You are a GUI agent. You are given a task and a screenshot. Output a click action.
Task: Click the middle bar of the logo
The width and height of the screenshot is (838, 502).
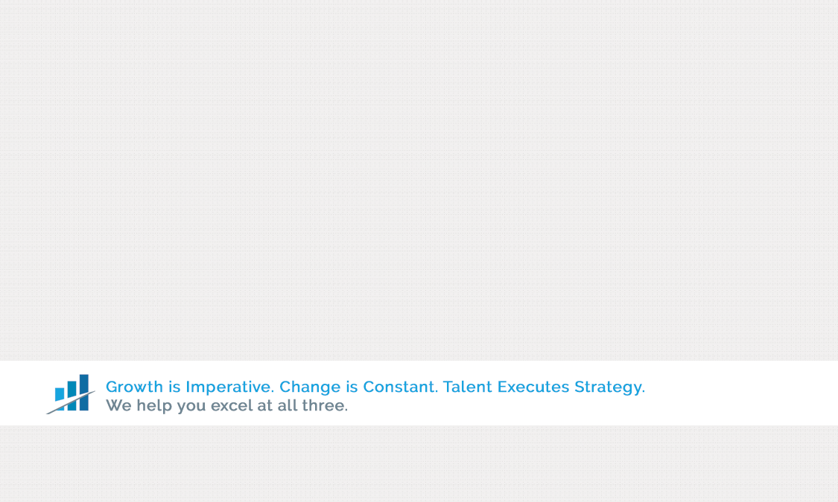72,396
